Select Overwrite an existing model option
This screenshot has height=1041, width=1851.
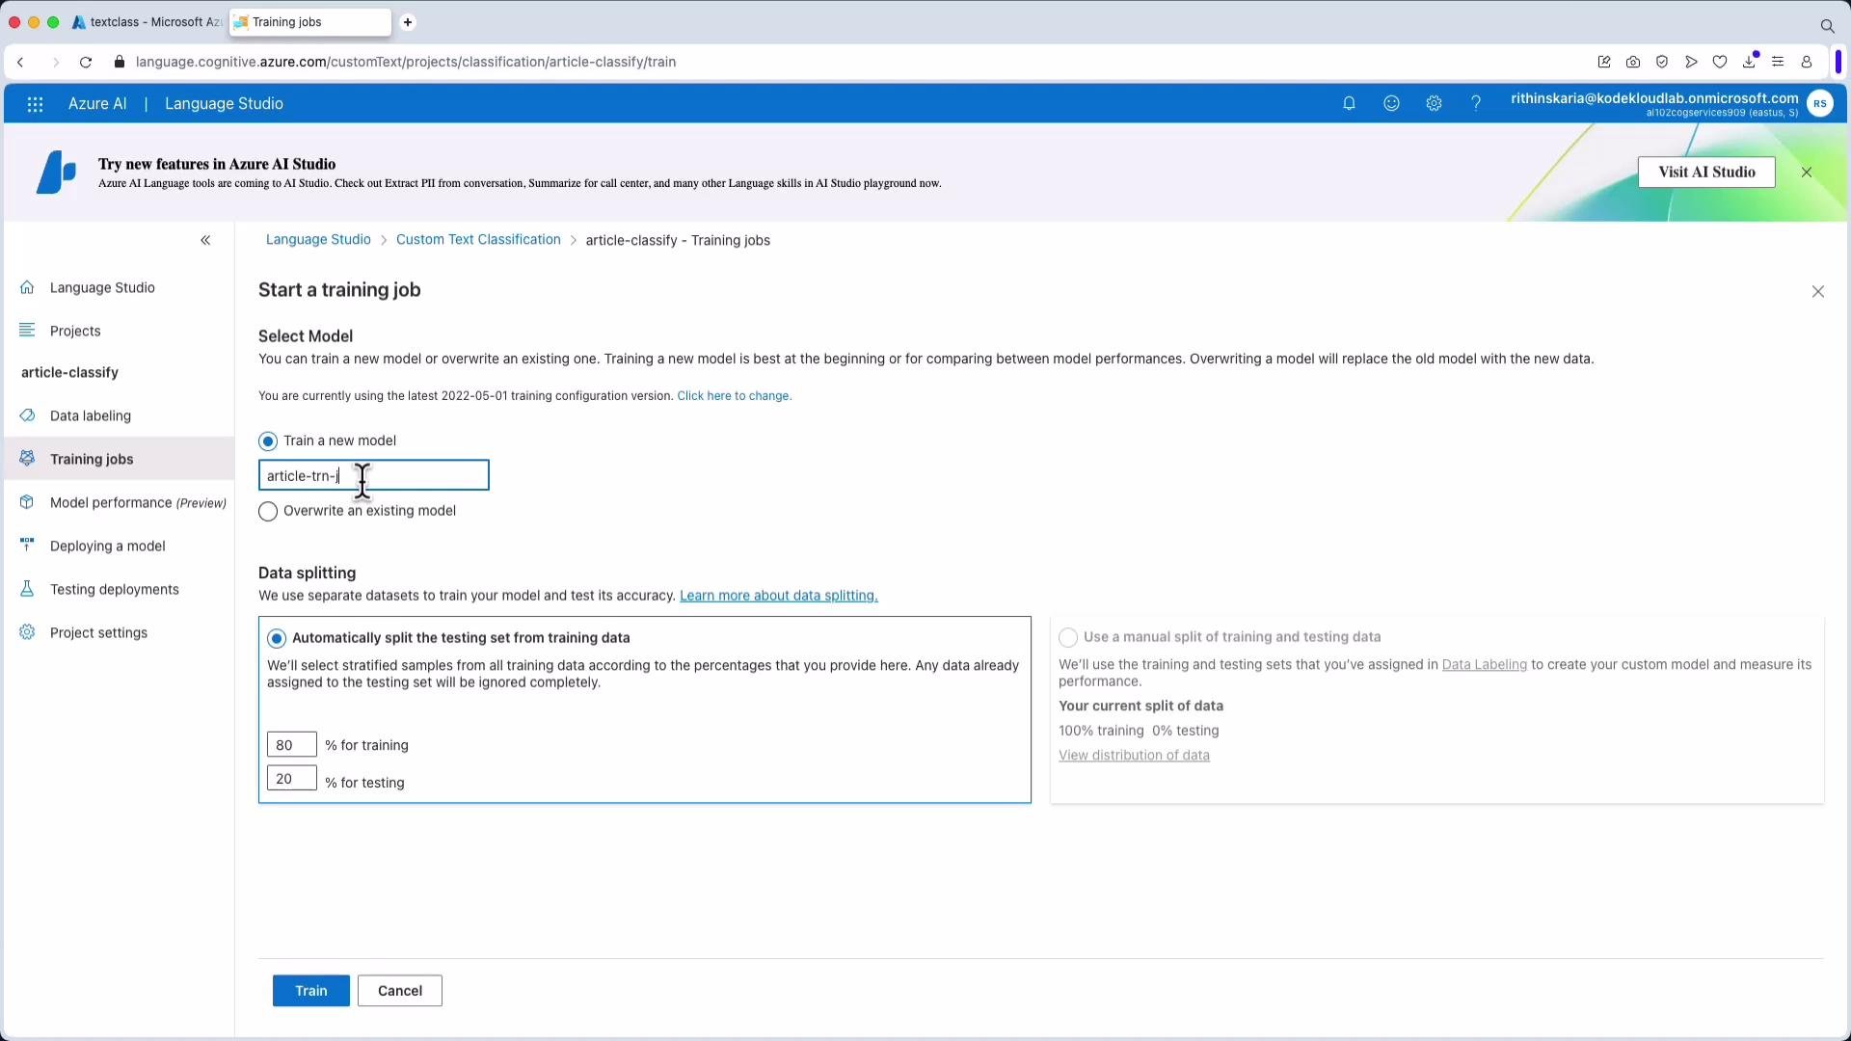268,512
